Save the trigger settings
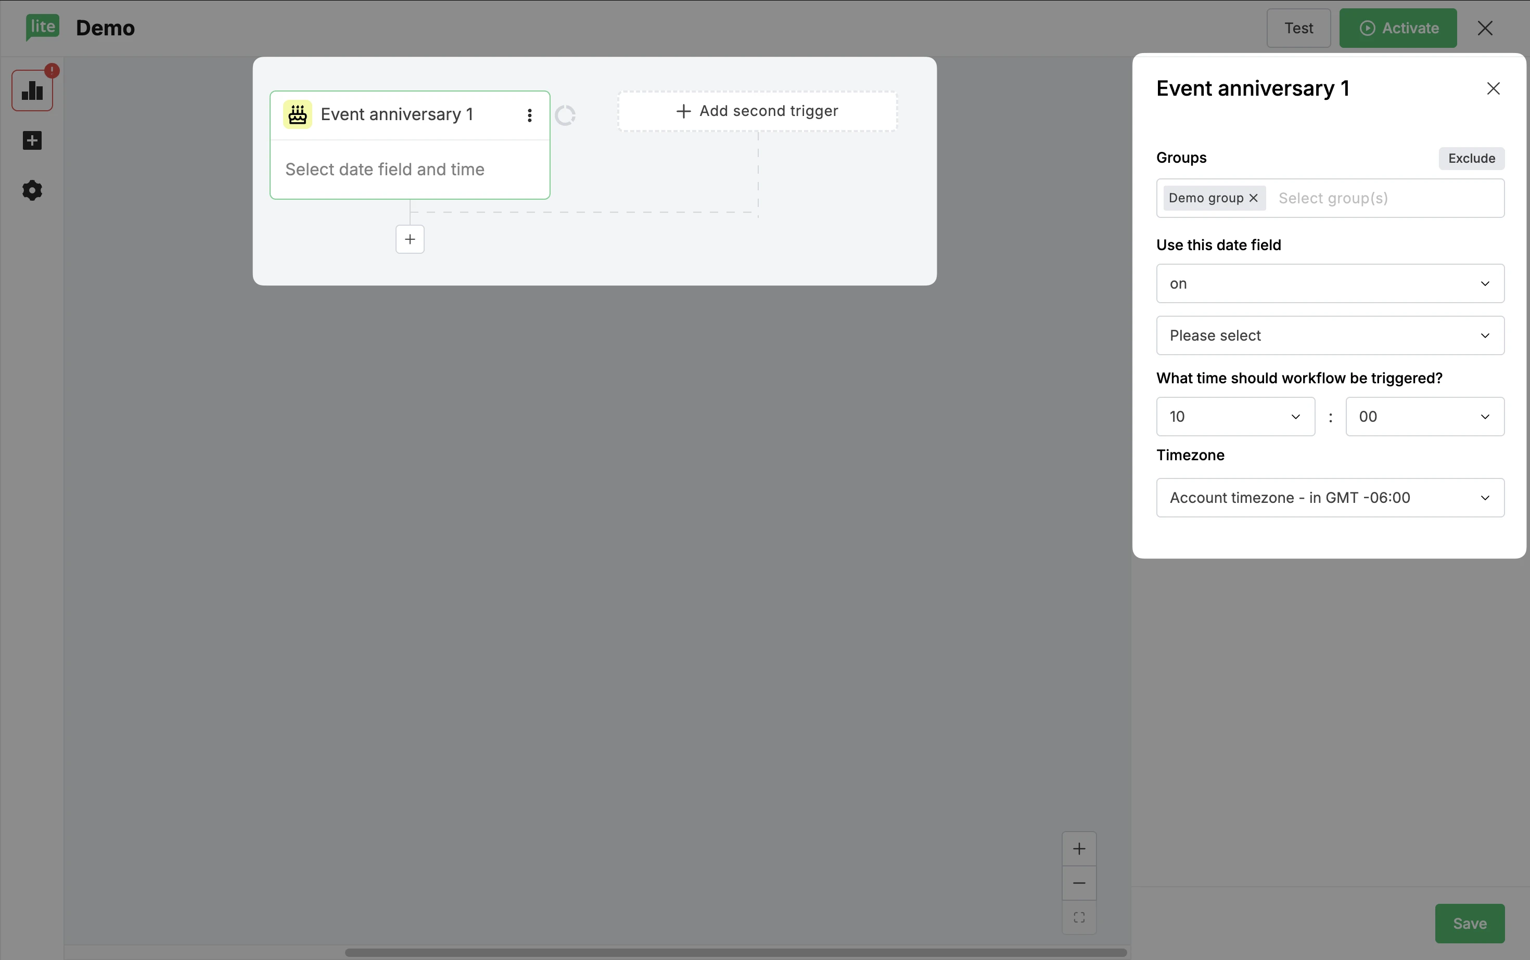Image resolution: width=1530 pixels, height=960 pixels. click(1469, 923)
